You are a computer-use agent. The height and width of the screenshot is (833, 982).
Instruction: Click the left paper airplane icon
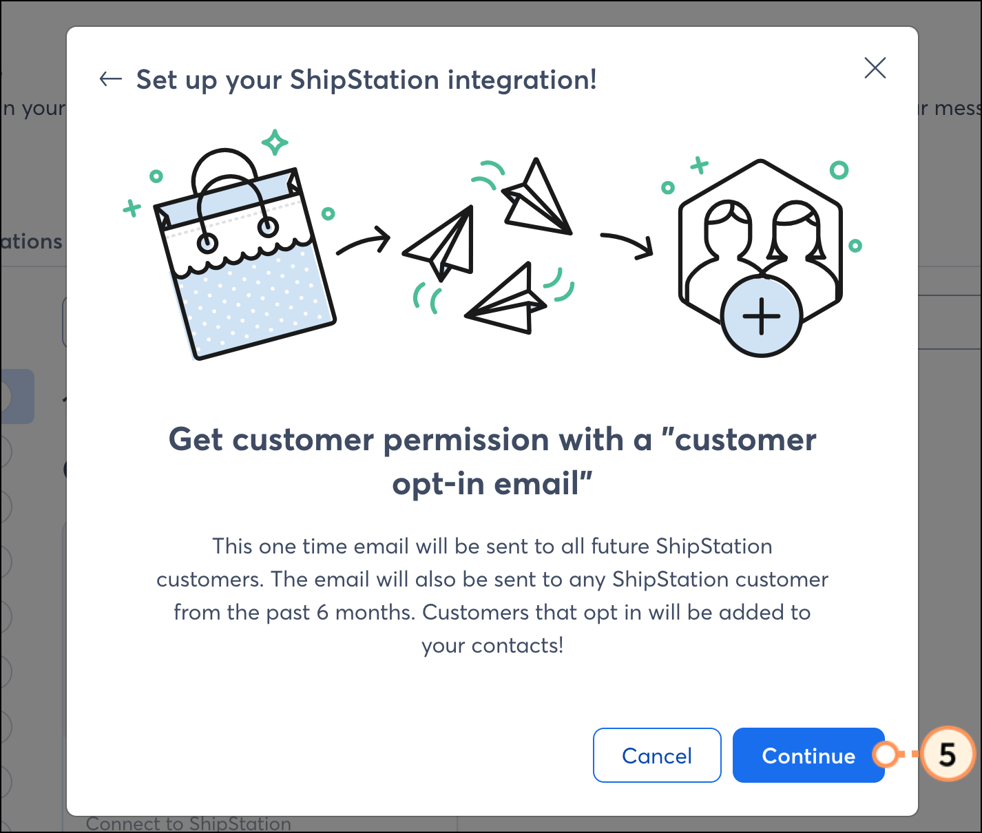click(x=441, y=242)
